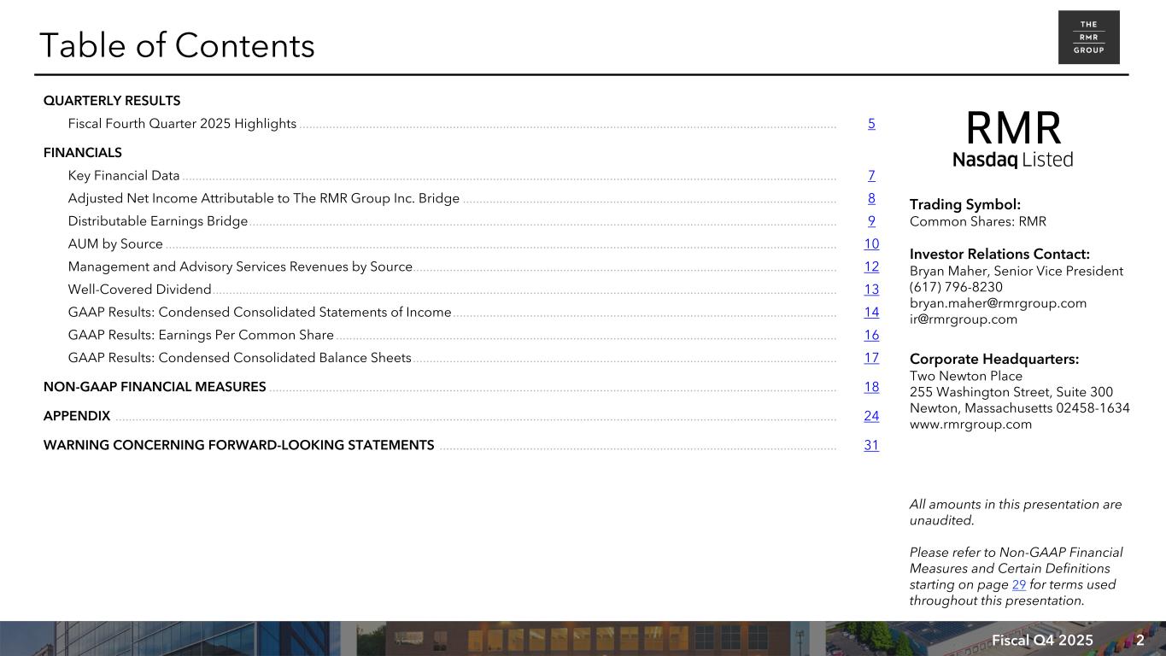
Task: Click the page 29 link in footnote
Action: pyautogui.click(x=1018, y=585)
